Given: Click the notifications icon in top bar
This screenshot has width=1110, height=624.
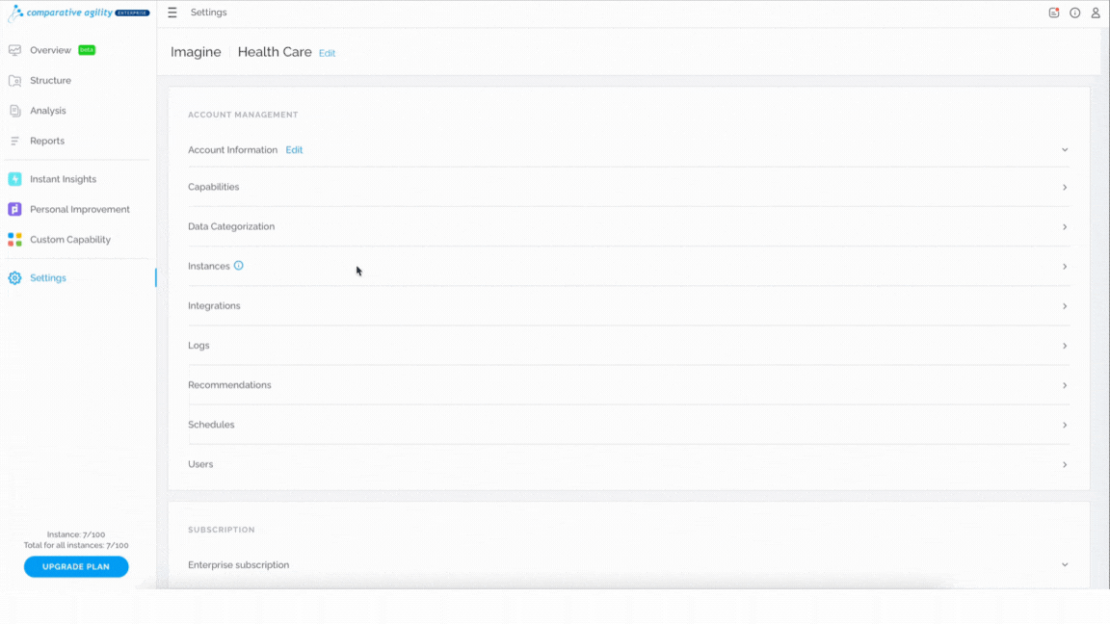Looking at the screenshot, I should [x=1053, y=13].
